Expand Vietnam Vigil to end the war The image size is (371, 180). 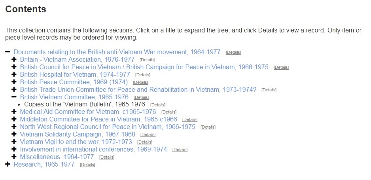14,142
